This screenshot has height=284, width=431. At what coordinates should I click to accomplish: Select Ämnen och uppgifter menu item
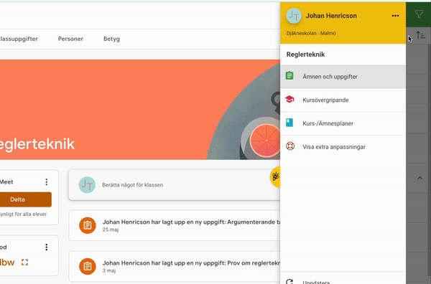pyautogui.click(x=343, y=77)
